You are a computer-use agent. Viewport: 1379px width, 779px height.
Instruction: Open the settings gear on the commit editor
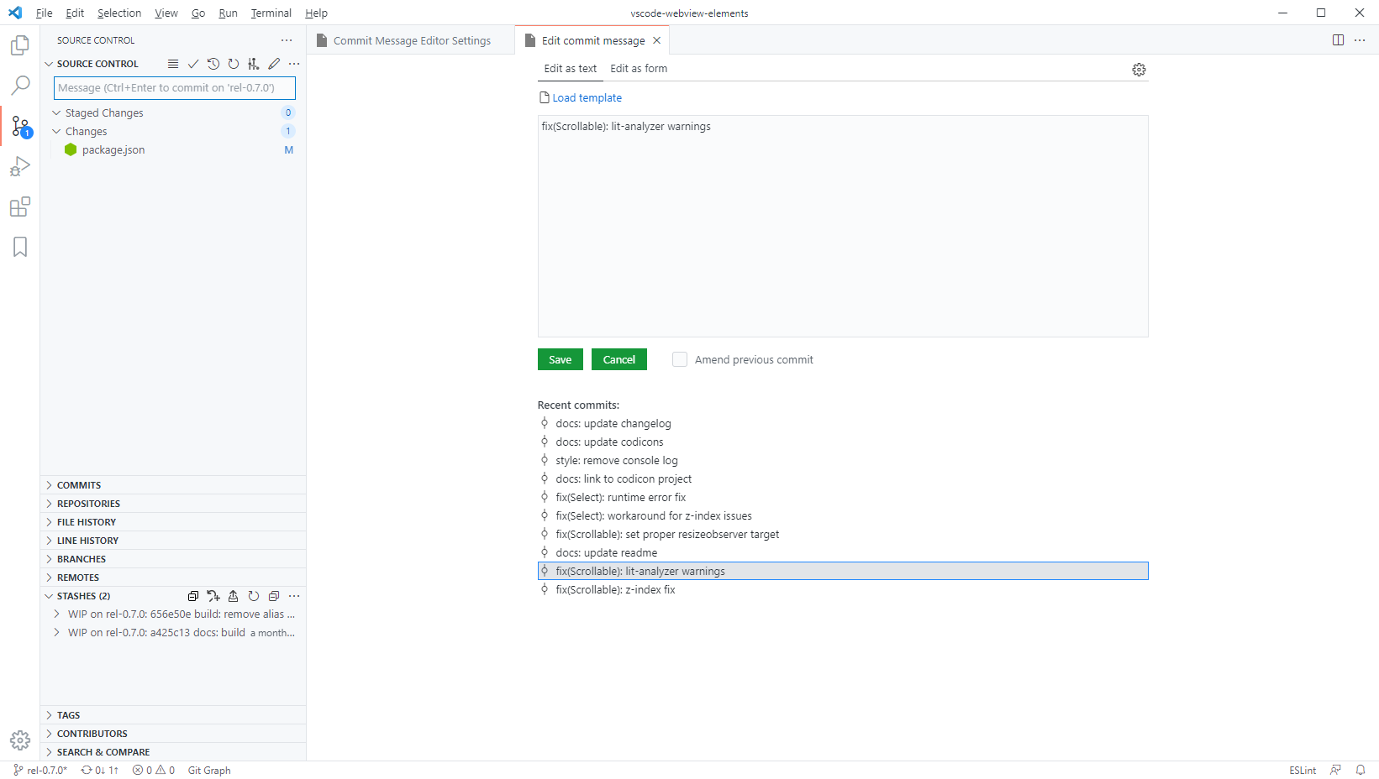[1139, 70]
